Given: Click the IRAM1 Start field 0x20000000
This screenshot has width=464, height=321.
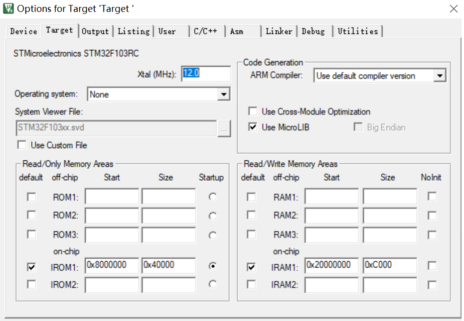Looking at the screenshot, I should tap(332, 265).
